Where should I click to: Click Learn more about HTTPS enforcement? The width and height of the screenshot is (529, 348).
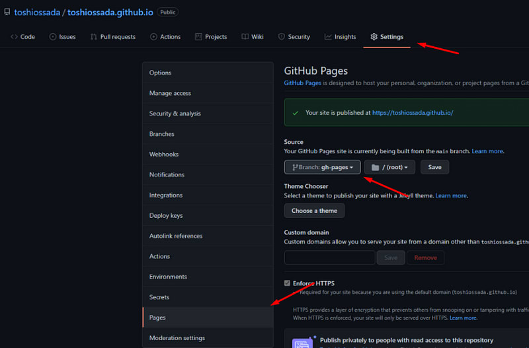pyautogui.click(x=463, y=318)
